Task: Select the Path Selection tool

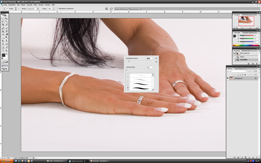Action: coord(3,41)
